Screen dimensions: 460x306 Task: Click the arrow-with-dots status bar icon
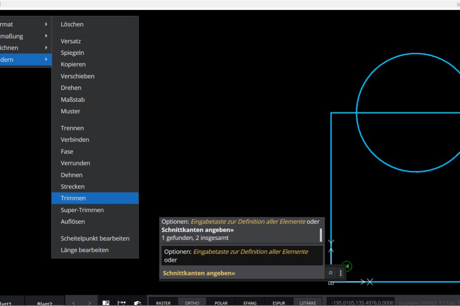[x=122, y=303]
